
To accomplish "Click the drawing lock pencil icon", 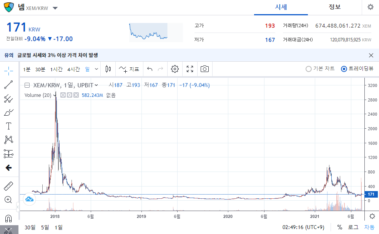I will (8, 231).
